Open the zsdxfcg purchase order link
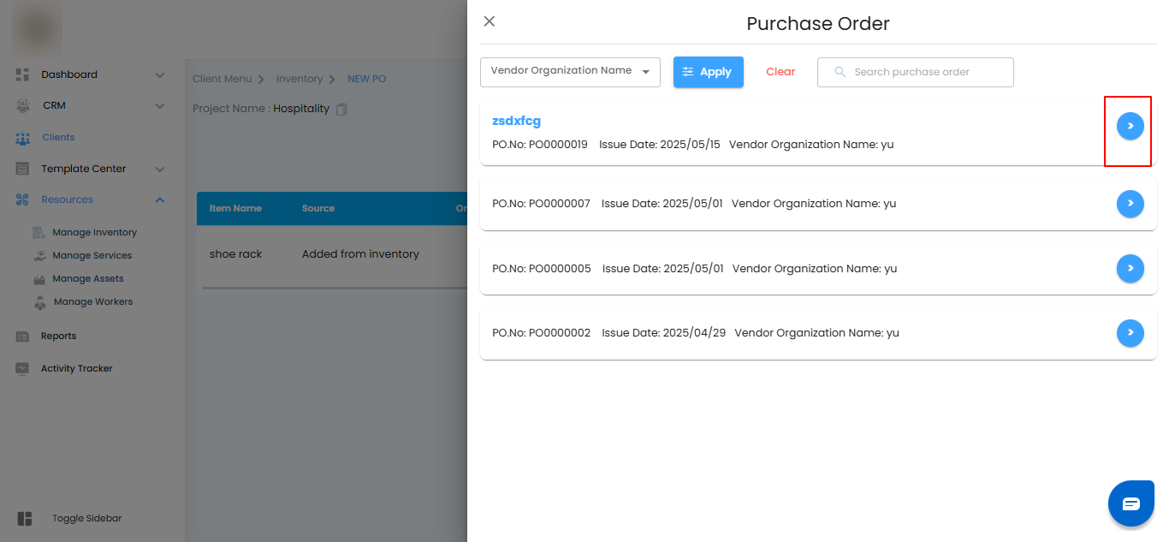Viewport: 1169px width, 542px height. click(516, 121)
